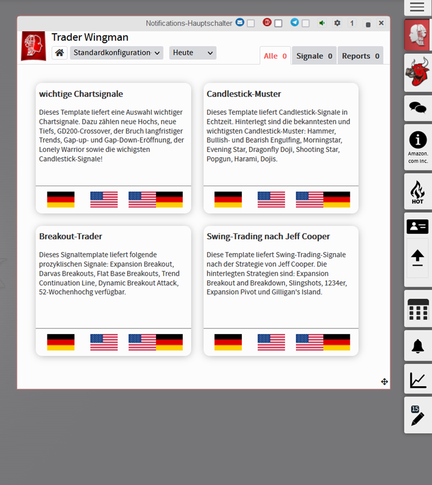The image size is (432, 485).
Task: Open the line chart sidebar icon
Action: tap(418, 380)
